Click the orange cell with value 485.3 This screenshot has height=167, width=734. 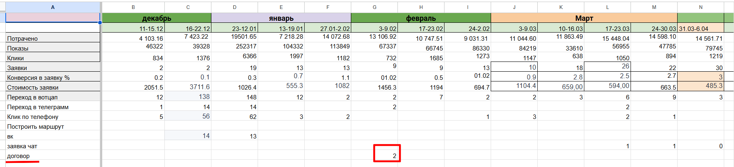click(x=700, y=86)
